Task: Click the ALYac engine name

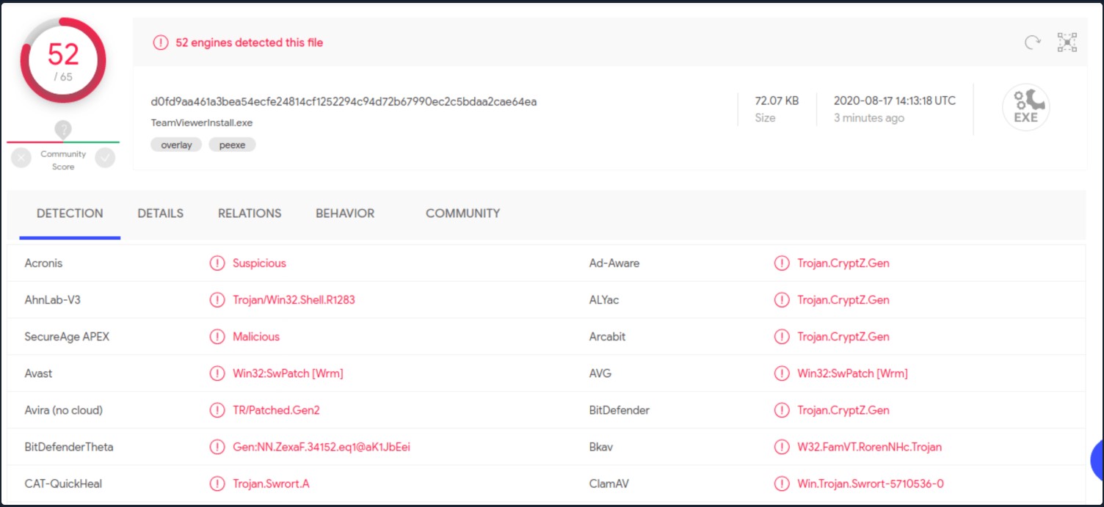Action: (x=603, y=300)
